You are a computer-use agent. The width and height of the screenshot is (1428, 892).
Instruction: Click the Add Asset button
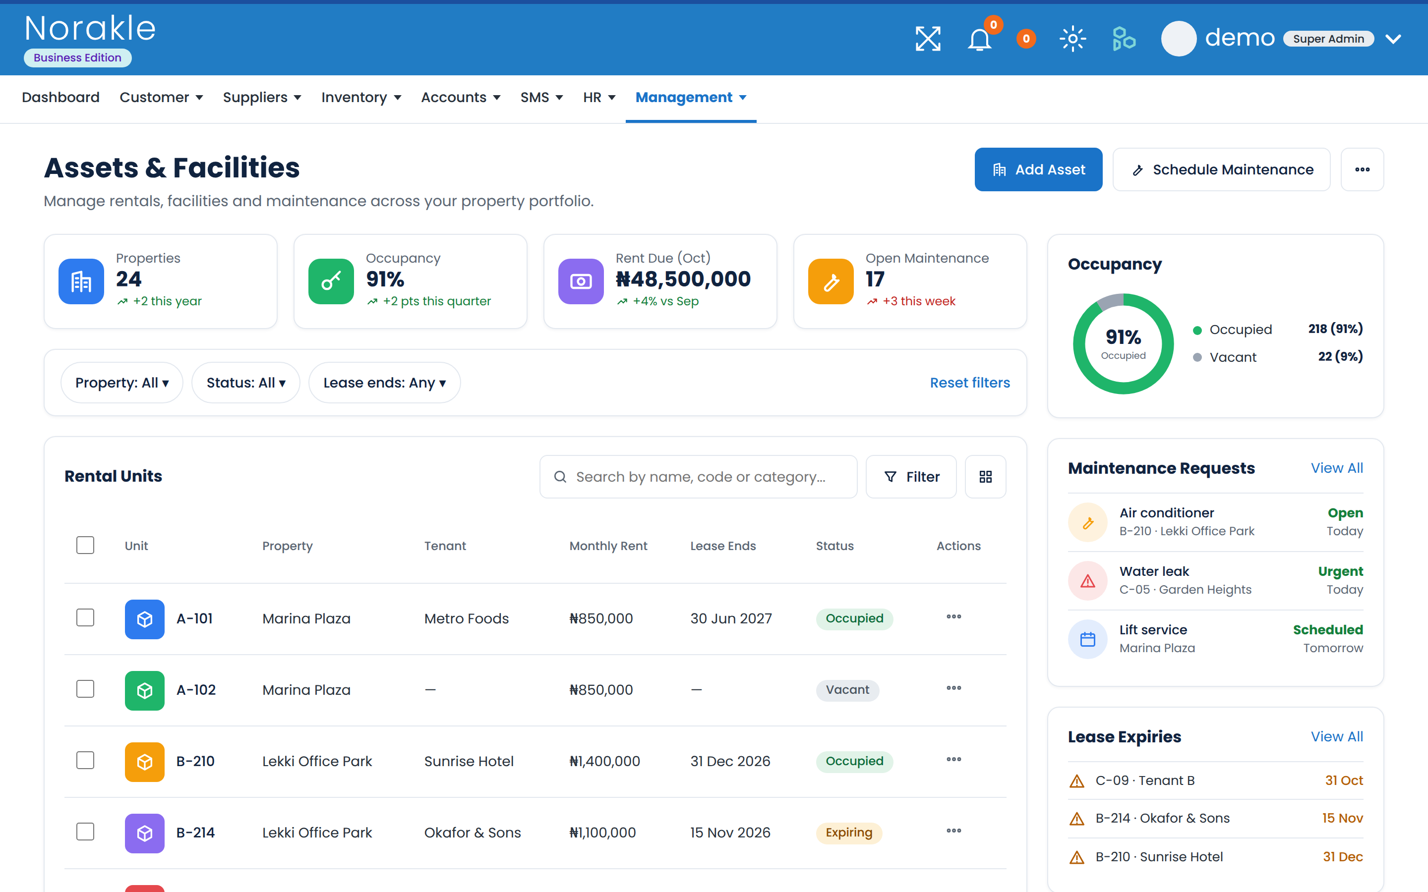[x=1038, y=169]
